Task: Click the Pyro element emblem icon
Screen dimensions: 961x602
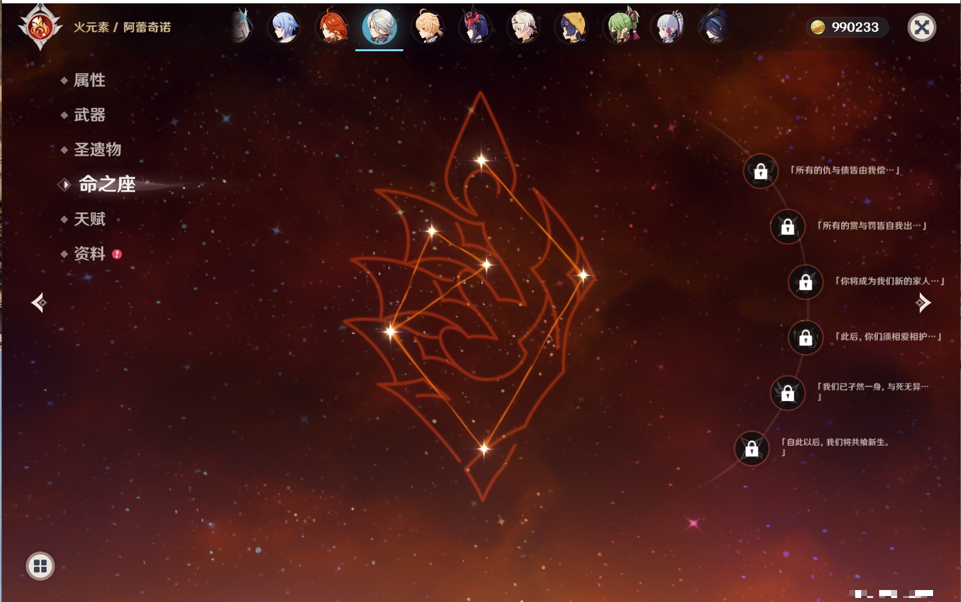Action: pos(40,28)
